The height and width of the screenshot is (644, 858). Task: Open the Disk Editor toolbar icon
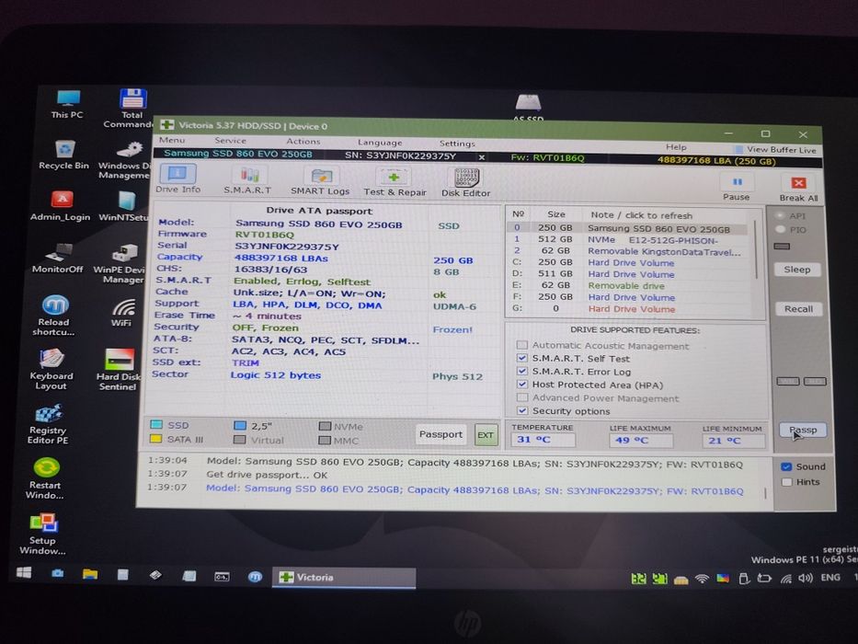(467, 178)
